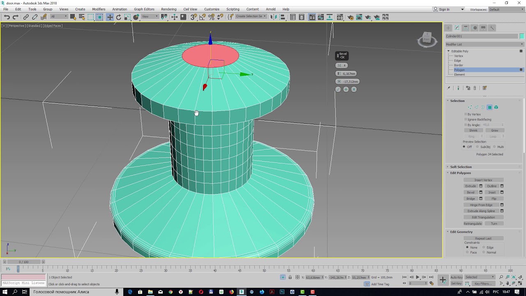Click the Configure Modifier Sets icon

(x=484, y=88)
